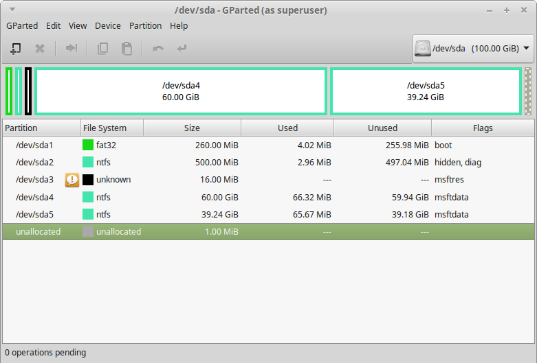Image resolution: width=537 pixels, height=363 pixels.
Task: Click the Copy partition toolbar icon
Action: 102,49
